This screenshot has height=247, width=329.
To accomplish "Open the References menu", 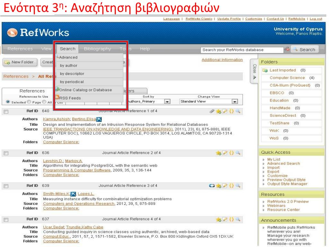I will tap(20, 49).
